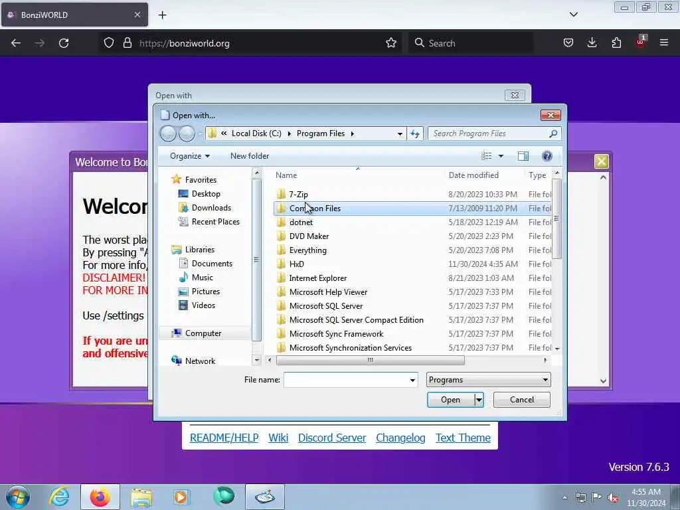Image resolution: width=680 pixels, height=510 pixels.
Task: Click the dialog Back navigation button
Action: tap(168, 133)
